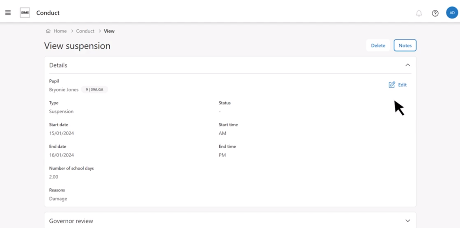
Task: Go to Conduct in the breadcrumb
Action: [x=85, y=31]
